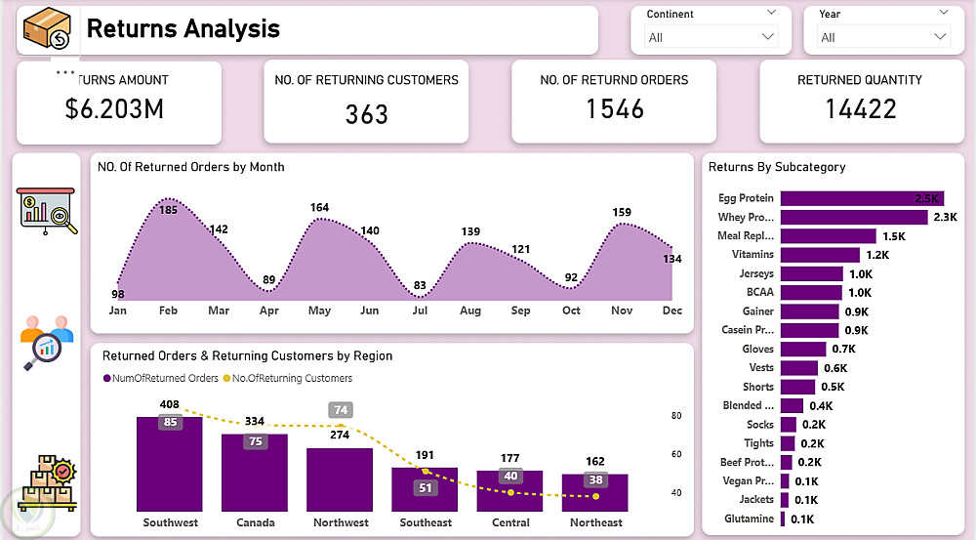Select the Casein Pr... bar in subcategory chart
The height and width of the screenshot is (540, 976).
809,330
